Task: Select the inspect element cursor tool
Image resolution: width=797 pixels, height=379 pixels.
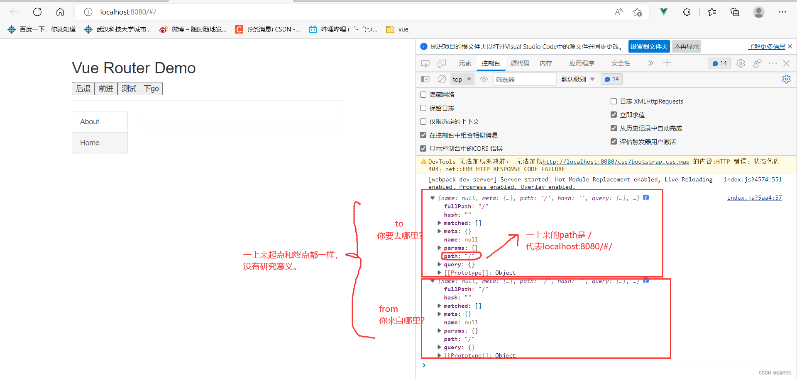Action: [x=425, y=63]
